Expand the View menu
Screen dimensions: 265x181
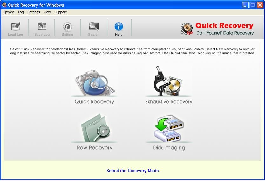(47, 12)
